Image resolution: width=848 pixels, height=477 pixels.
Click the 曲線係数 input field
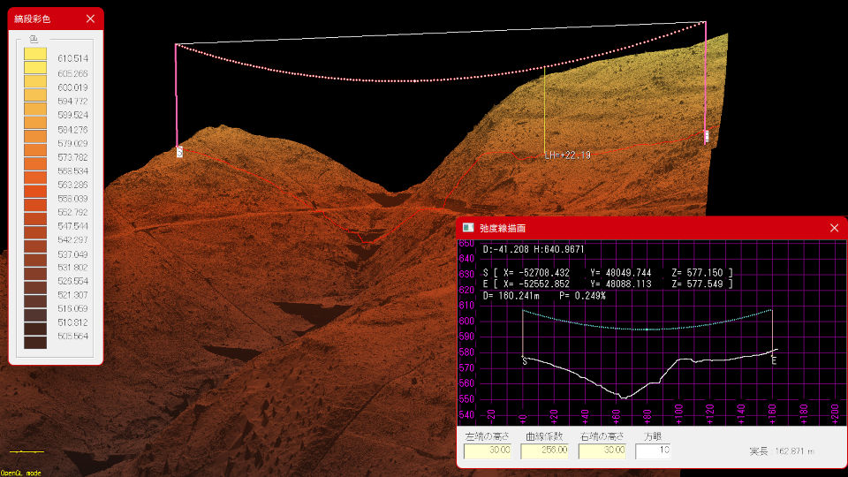(x=544, y=450)
